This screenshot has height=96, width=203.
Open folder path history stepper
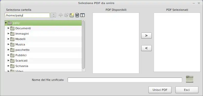pyautogui.click(x=53, y=15)
